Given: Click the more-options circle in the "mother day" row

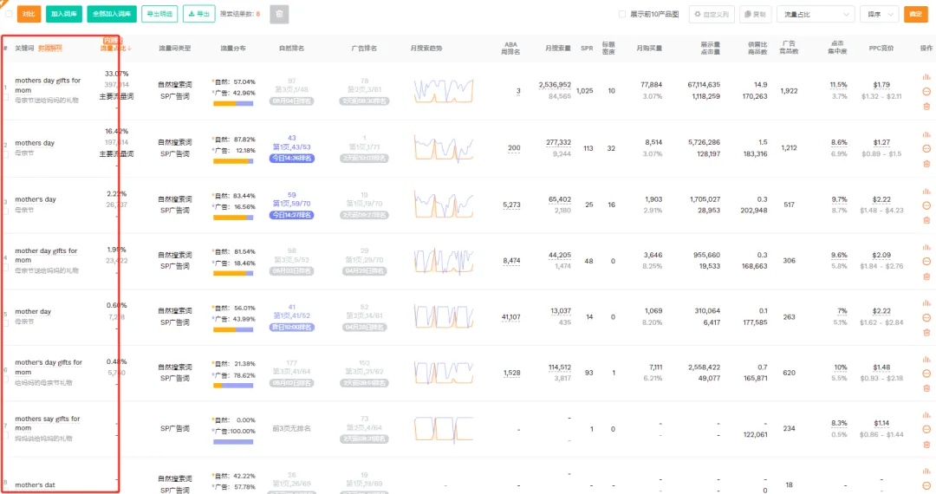Looking at the screenshot, I should click(x=926, y=317).
